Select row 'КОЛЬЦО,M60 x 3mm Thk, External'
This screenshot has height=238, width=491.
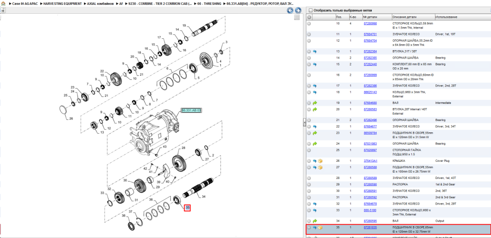(x=398, y=94)
